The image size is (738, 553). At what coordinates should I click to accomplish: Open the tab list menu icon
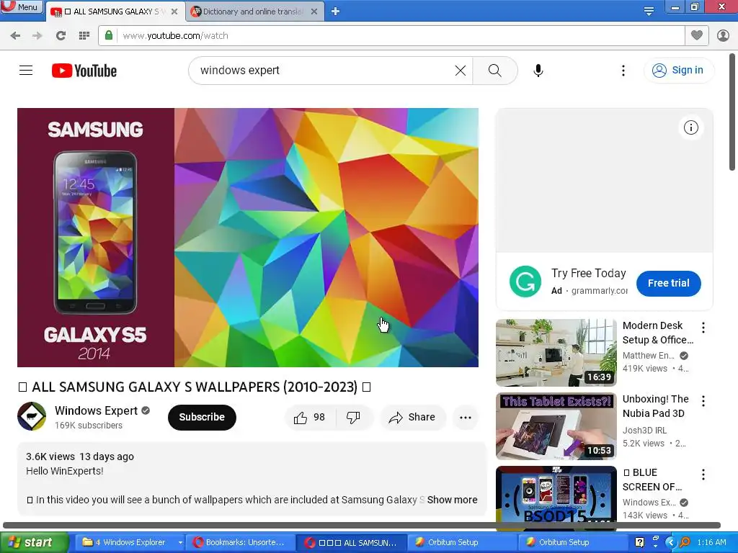[x=649, y=12]
